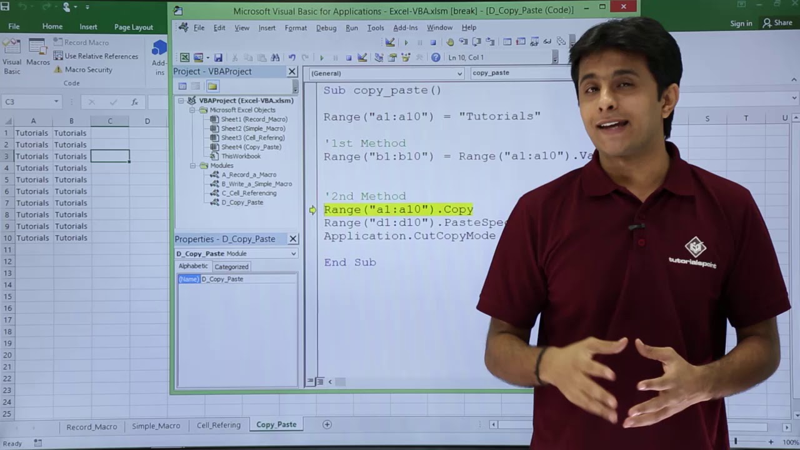Collapse the Modules folder in project tree

(x=193, y=166)
